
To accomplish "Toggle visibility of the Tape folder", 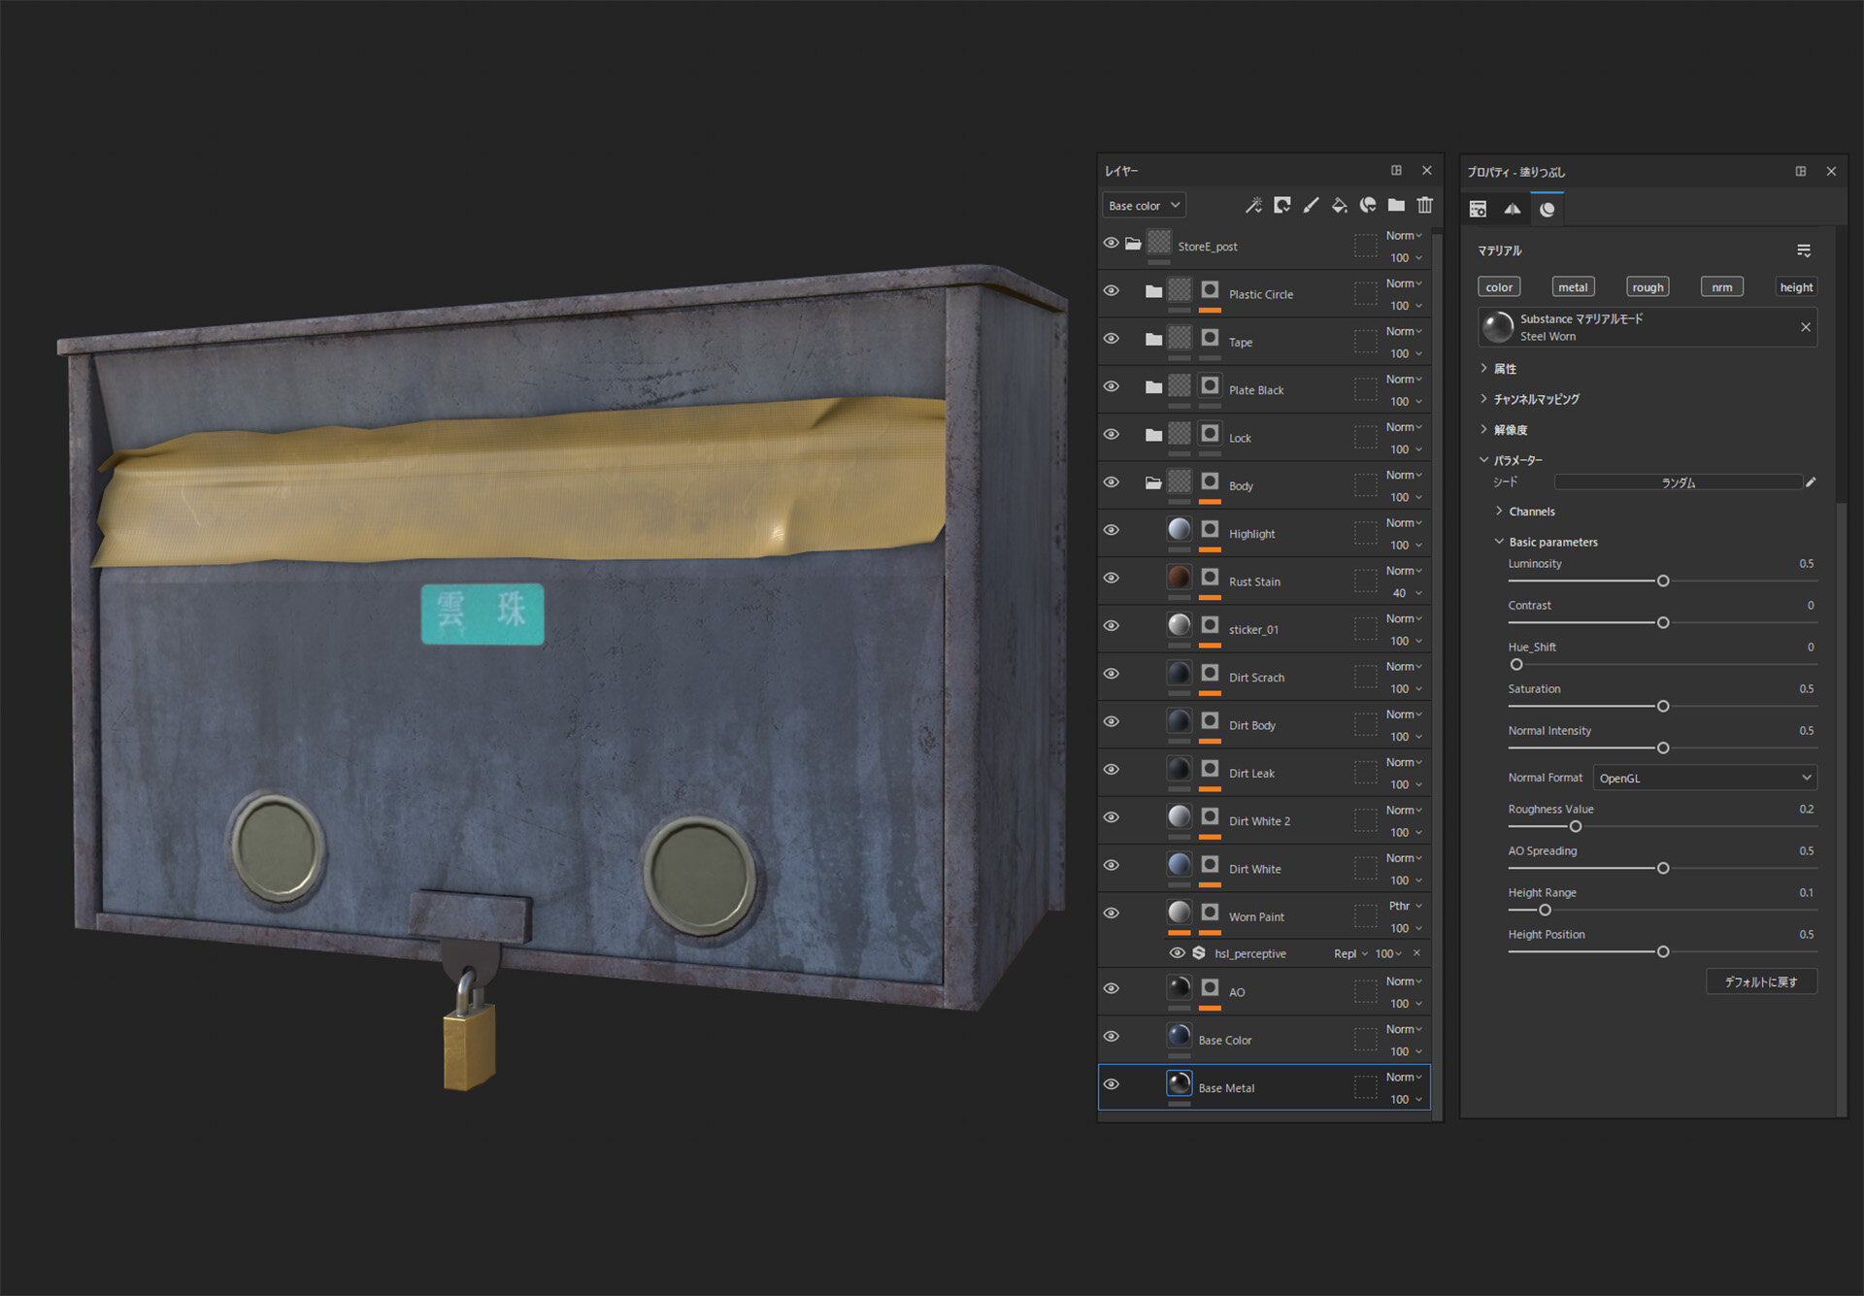I will [x=1112, y=339].
